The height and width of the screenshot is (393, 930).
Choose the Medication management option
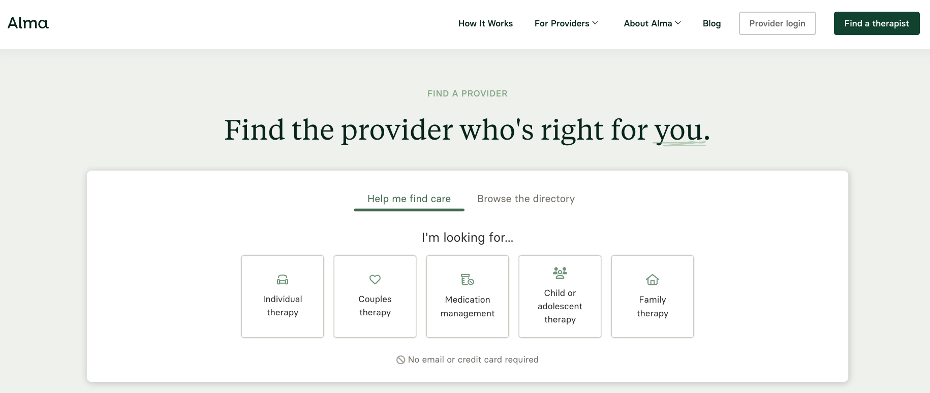click(467, 297)
